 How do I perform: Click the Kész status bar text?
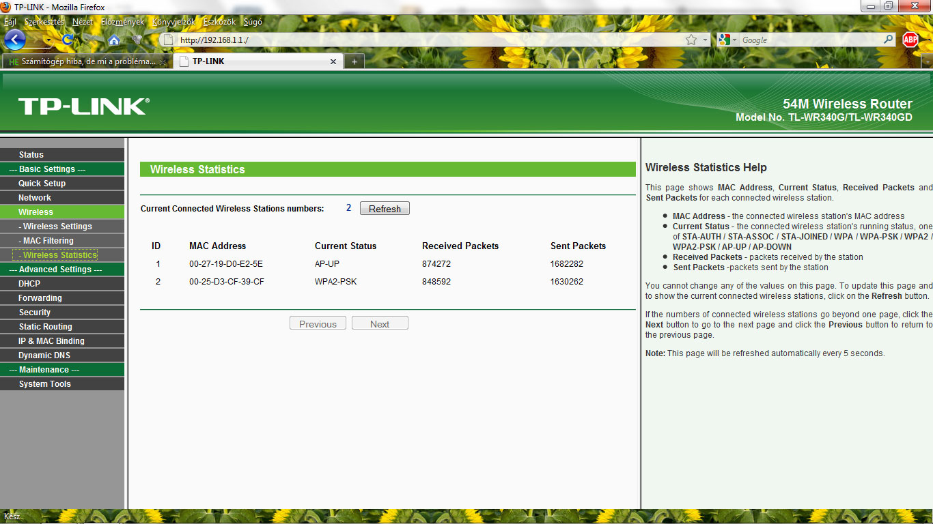pos(12,516)
